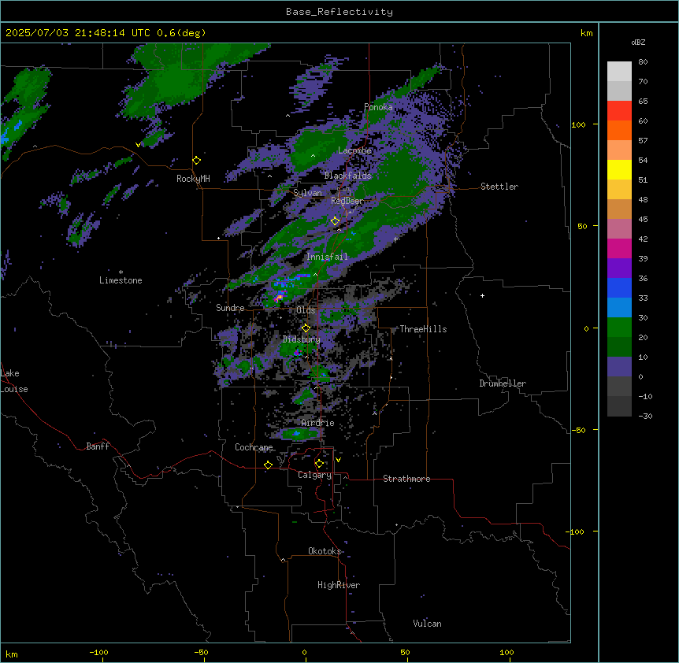Click the Strathmore city label

click(x=406, y=479)
